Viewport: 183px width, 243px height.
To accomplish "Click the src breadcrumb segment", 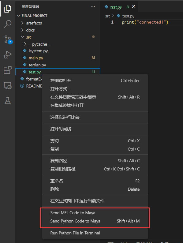I will [107, 16].
